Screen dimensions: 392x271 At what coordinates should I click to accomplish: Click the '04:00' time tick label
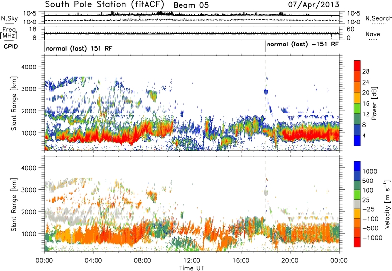93,261
